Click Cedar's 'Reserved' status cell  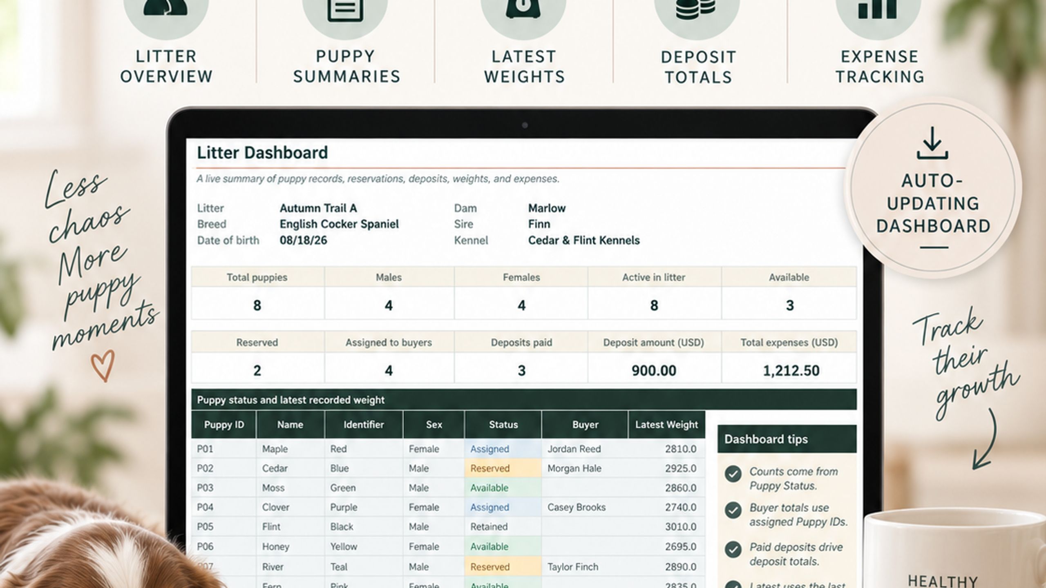[503, 468]
